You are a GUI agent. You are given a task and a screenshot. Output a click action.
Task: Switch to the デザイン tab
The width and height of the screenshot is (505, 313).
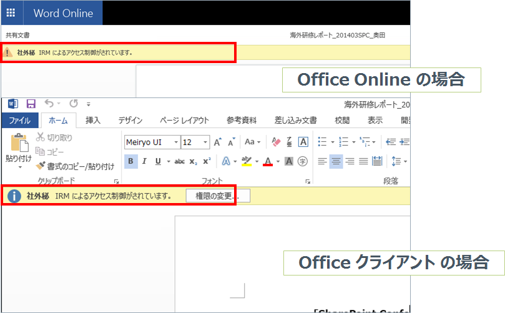pyautogui.click(x=130, y=121)
